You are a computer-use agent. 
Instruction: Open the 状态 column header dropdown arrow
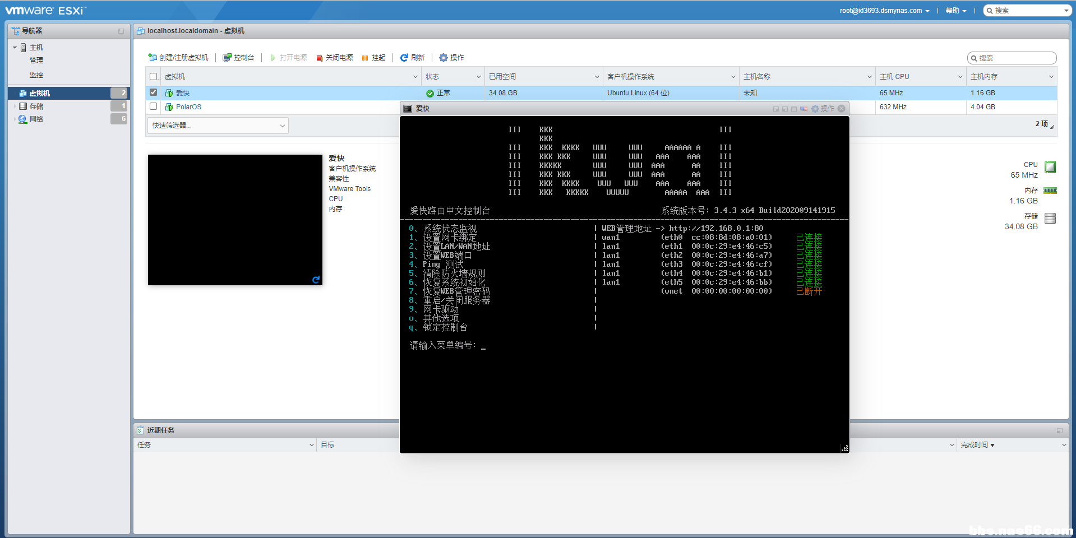coord(479,77)
